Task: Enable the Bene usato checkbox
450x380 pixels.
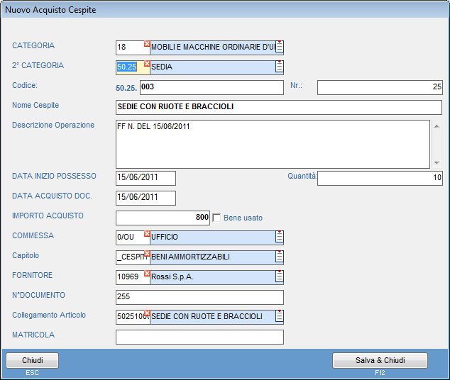Action: (x=217, y=218)
